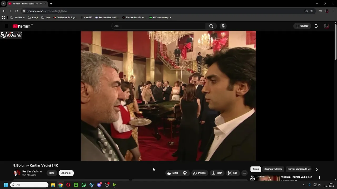Open Windows Start menu
337x189 pixels.
[x=6, y=185]
